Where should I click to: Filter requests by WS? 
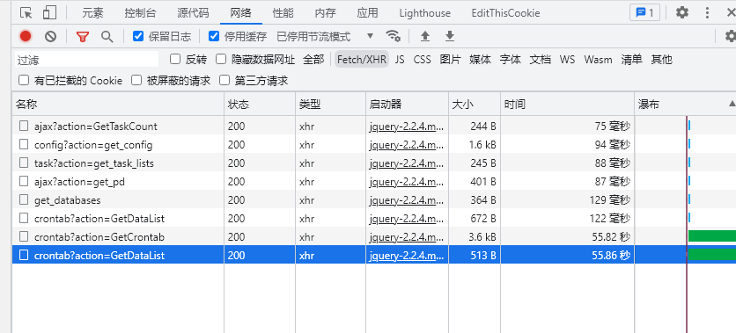tap(567, 60)
